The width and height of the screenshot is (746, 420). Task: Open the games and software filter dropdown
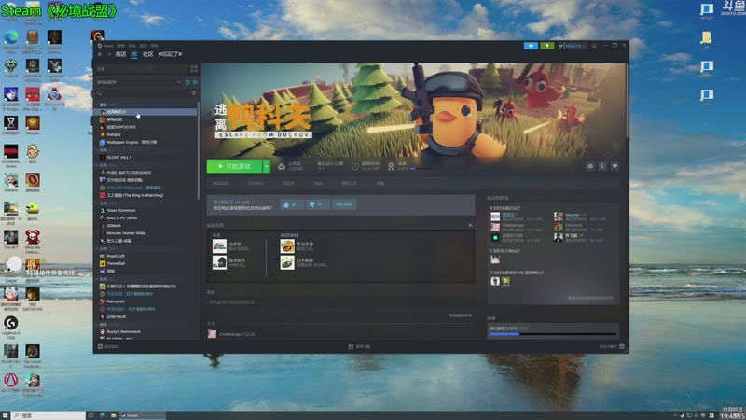tap(138, 82)
